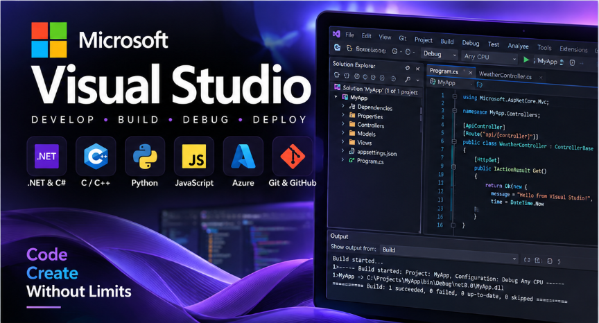Click the green Start debugging arrow

coord(526,60)
